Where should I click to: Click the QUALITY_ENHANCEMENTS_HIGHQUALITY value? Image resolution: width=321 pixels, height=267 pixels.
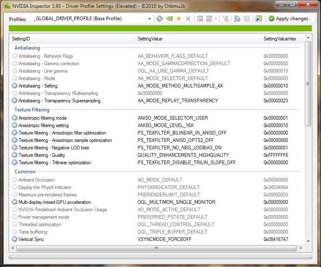(183, 155)
